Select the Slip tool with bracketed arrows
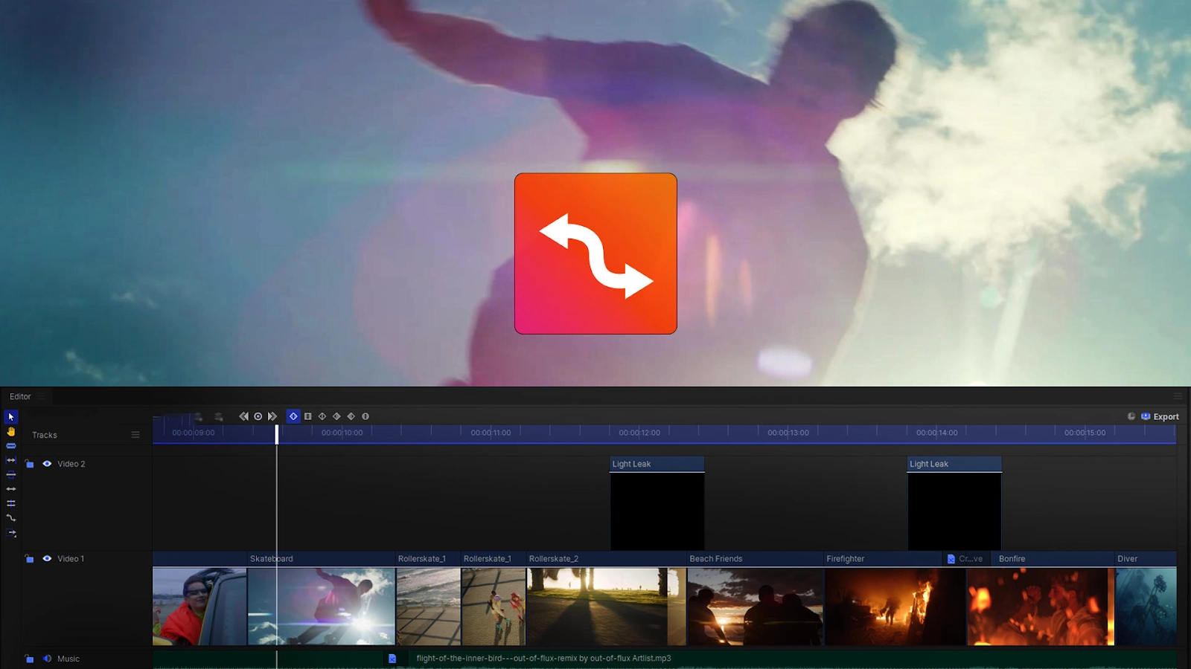Image resolution: width=1191 pixels, height=669 pixels. [x=11, y=460]
